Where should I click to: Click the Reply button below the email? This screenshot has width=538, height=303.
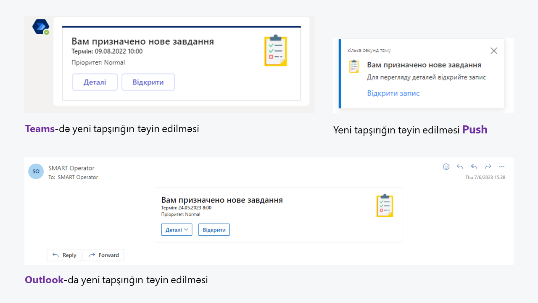point(64,255)
